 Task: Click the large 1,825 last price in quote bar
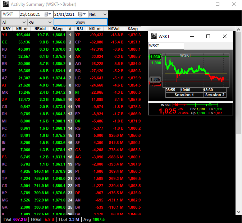click(168, 111)
